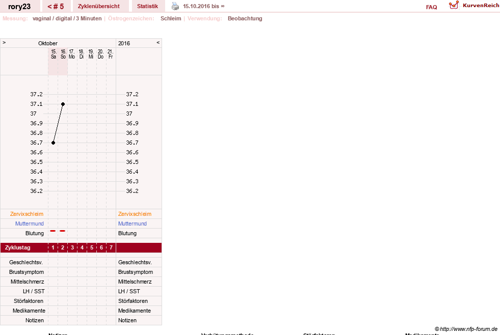The image size is (500, 335).
Task: Click the left '>' arrow beside Oktober
Action: click(4, 43)
